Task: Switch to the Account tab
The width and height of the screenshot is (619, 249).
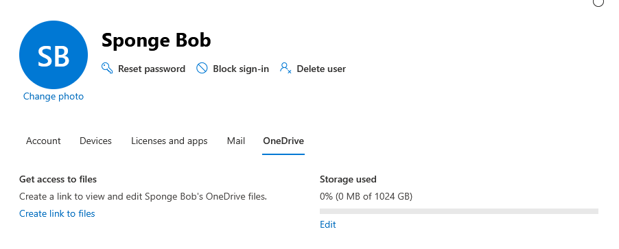Action: (43, 141)
